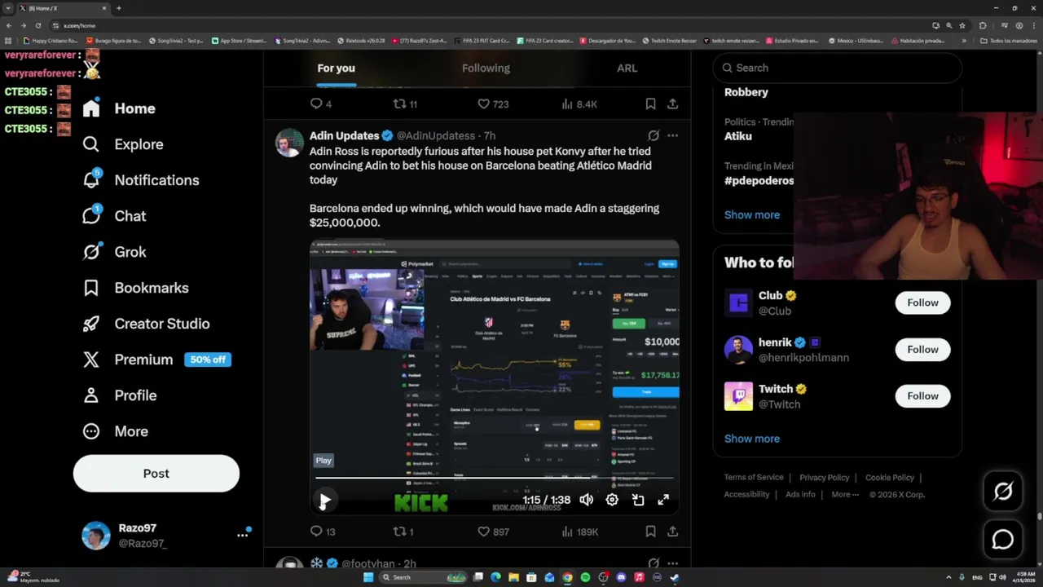Open Premium X logo item
The height and width of the screenshot is (587, 1043).
pos(91,360)
